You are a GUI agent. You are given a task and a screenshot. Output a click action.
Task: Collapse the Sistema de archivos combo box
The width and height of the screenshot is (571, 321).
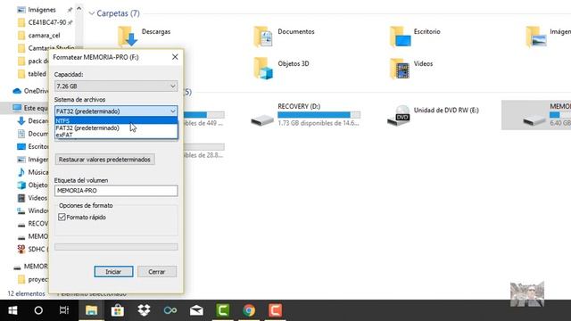pos(116,111)
